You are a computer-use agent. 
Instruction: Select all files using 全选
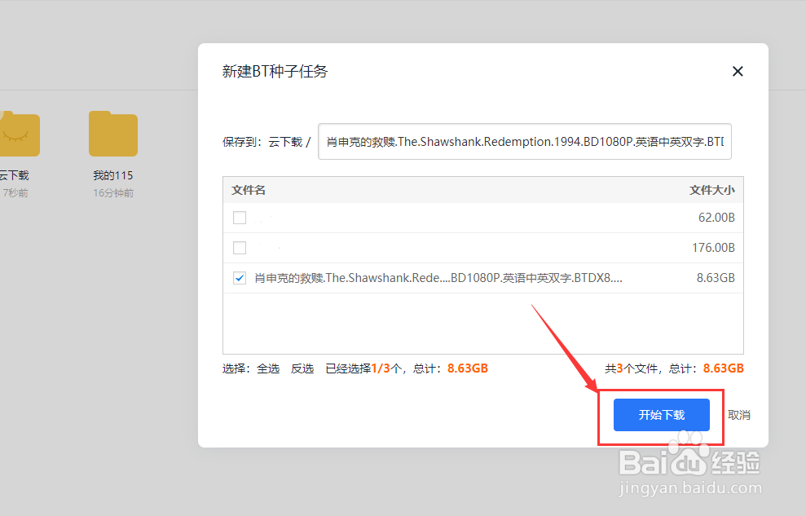pos(268,368)
